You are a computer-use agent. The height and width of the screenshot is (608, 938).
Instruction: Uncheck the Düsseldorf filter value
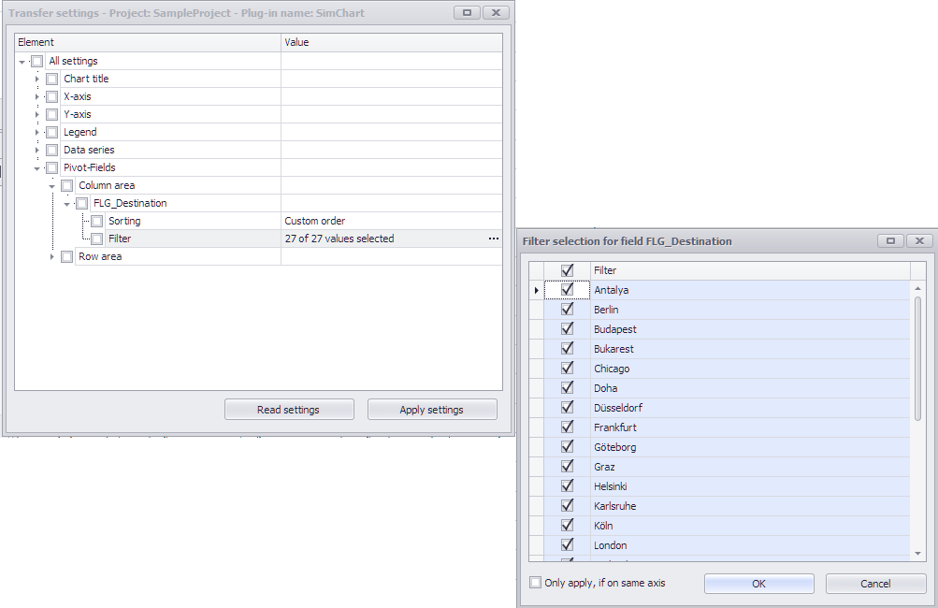567,408
